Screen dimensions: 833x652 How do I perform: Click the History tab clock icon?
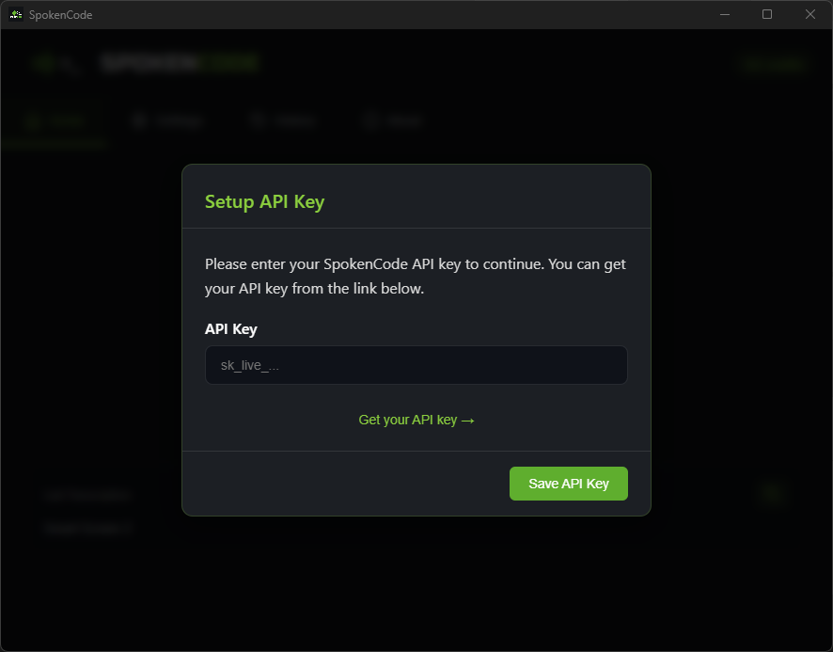259,120
